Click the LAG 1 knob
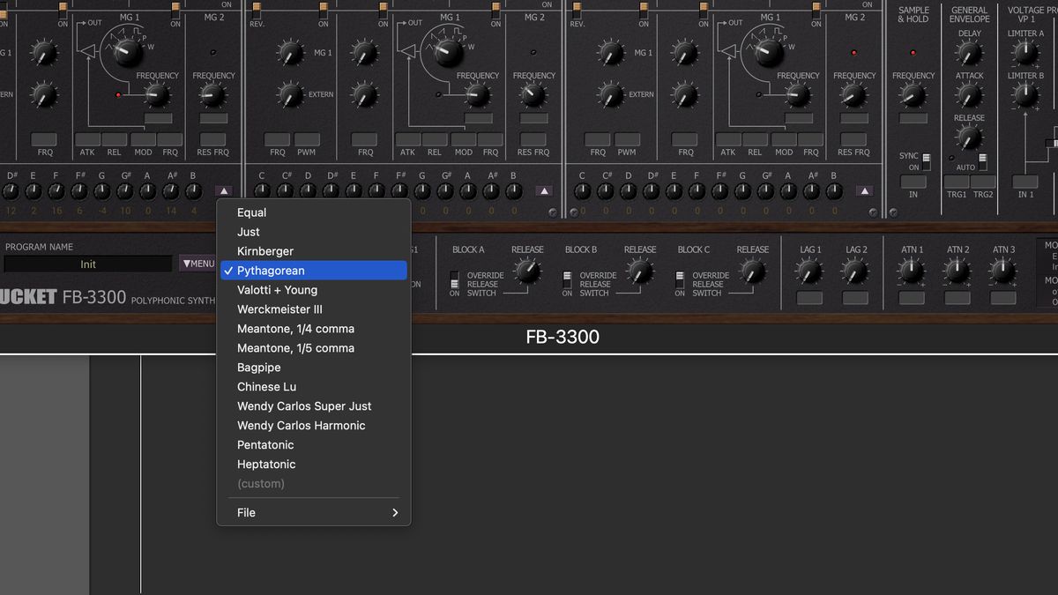 (x=809, y=271)
